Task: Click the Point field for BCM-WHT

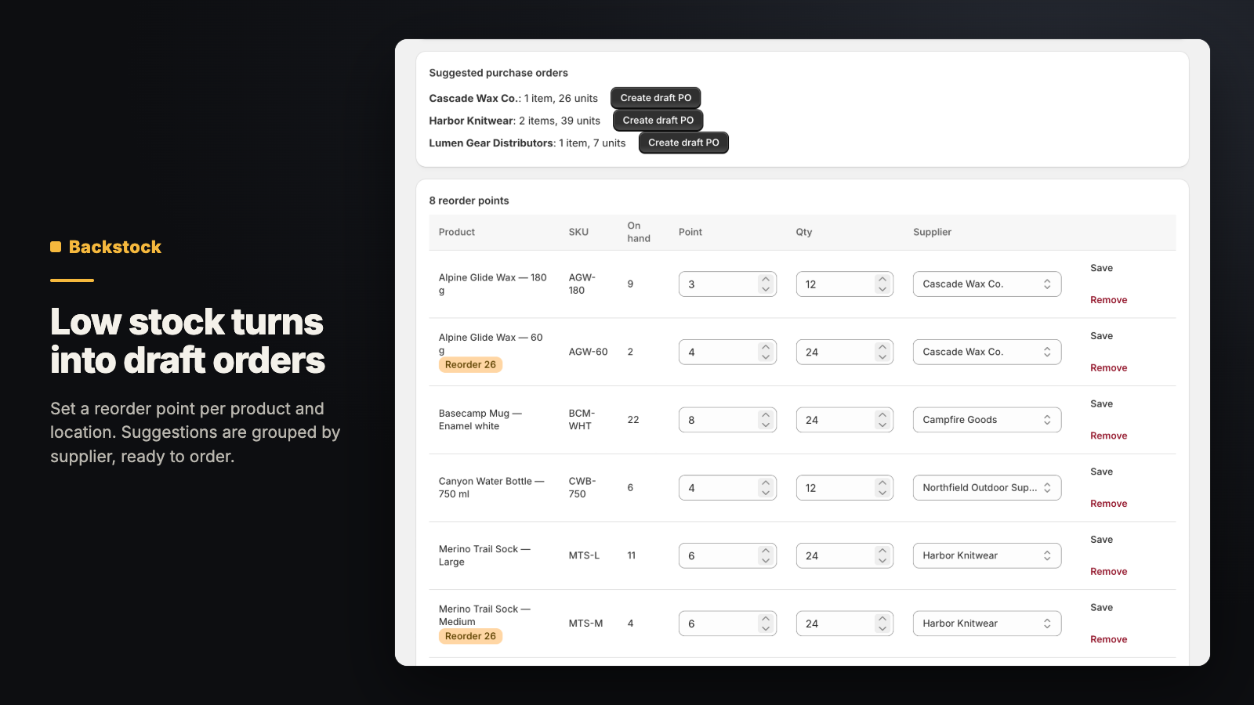Action: (x=727, y=420)
